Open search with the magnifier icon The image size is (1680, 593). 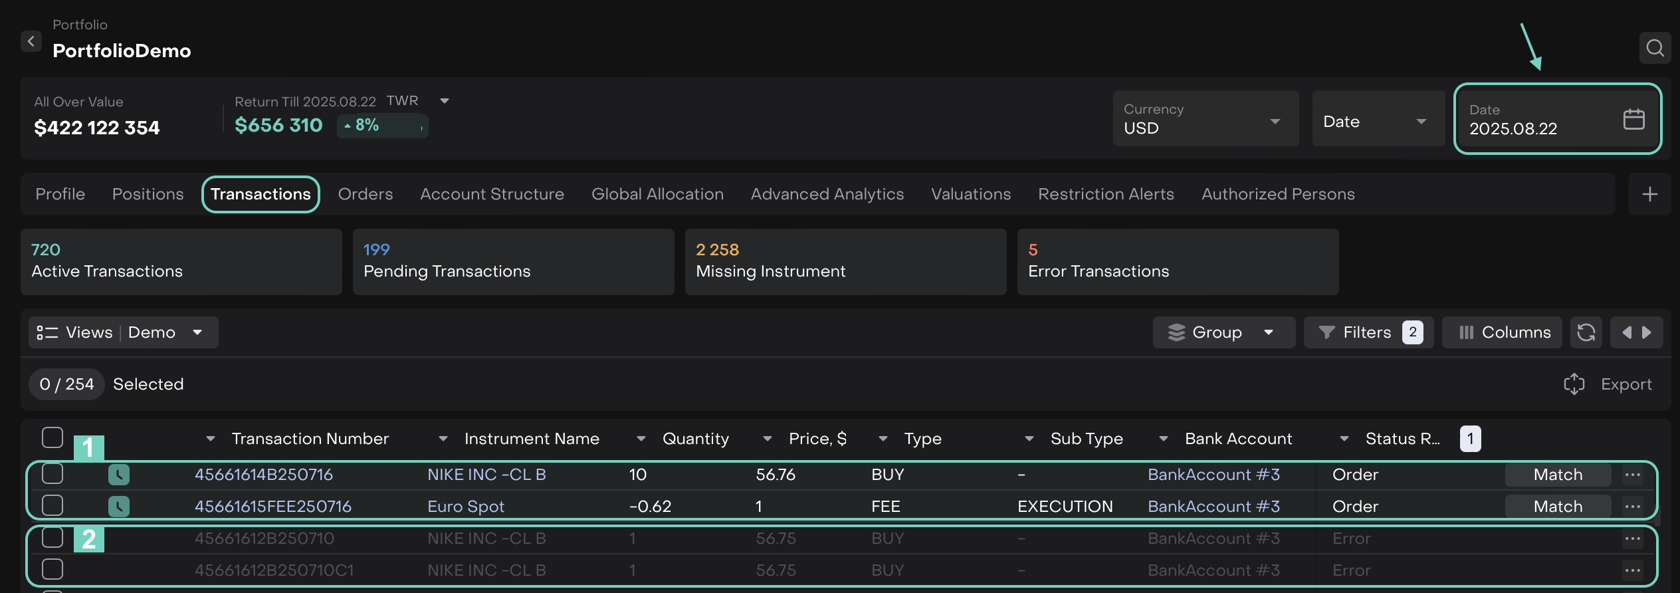tap(1655, 48)
